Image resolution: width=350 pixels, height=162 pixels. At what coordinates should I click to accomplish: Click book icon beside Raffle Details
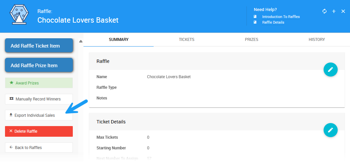point(255,22)
